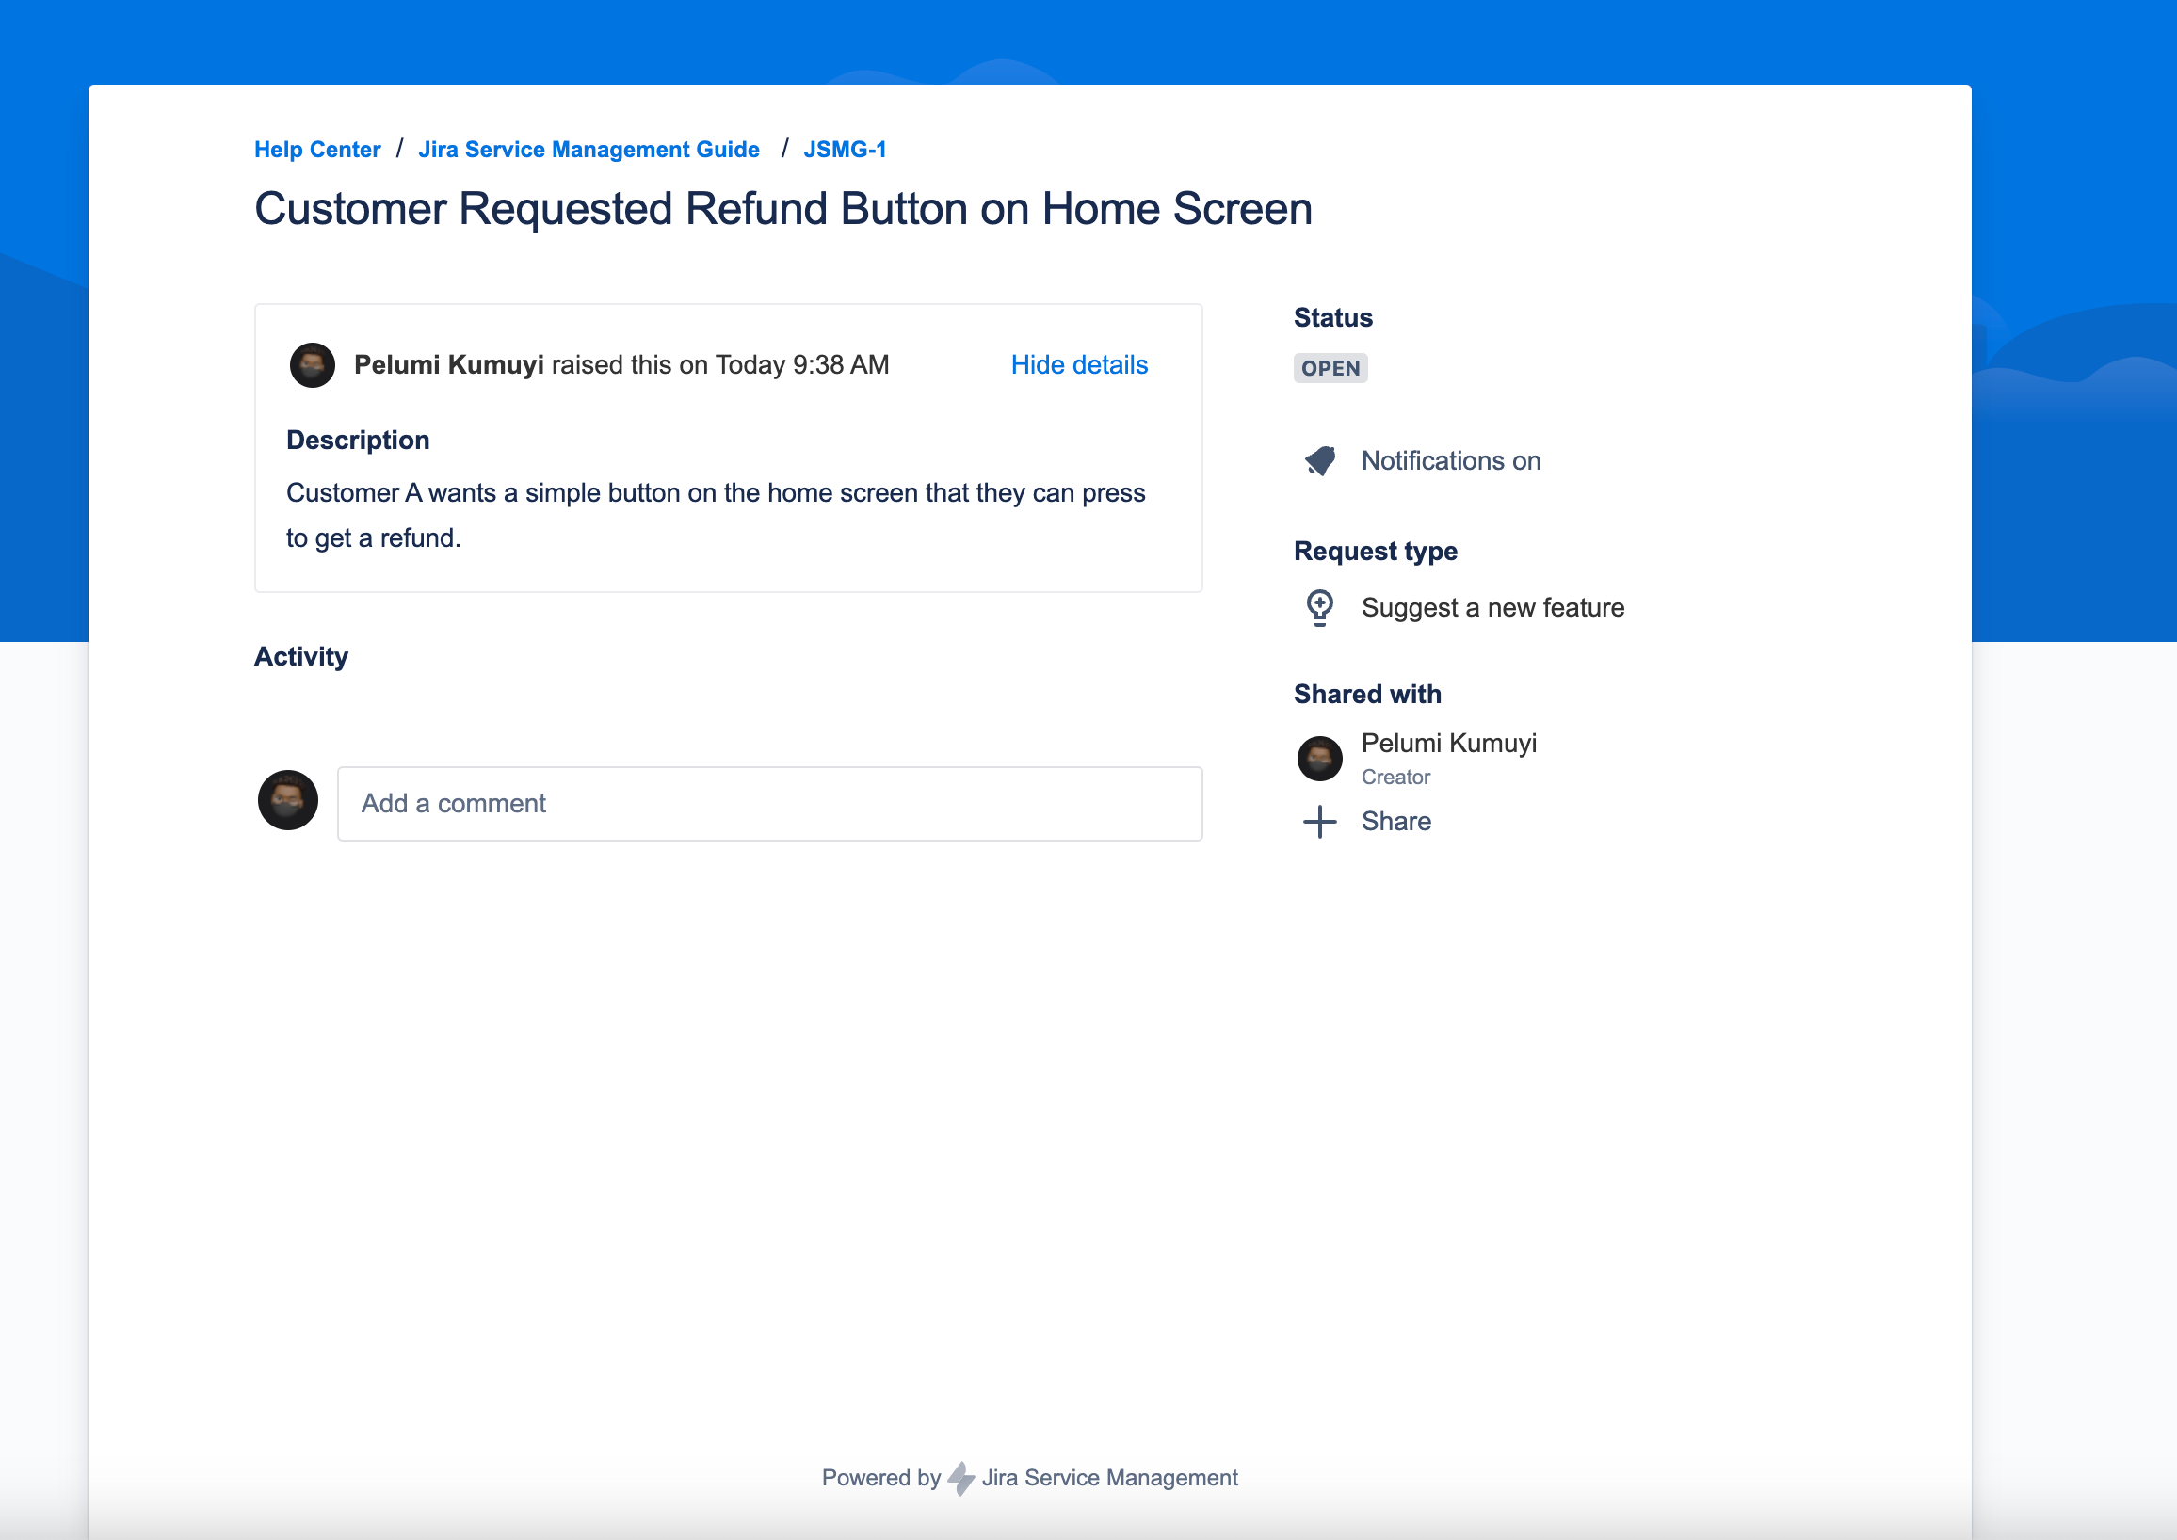The height and width of the screenshot is (1540, 2177).
Task: Click the Notifications on text label
Action: (x=1449, y=461)
